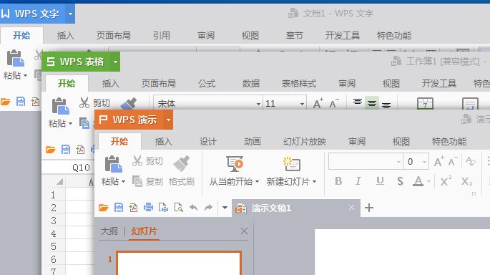Viewport: 490px width, 275px height.
Task: Click format painter brush in WPS 表格
Action: (x=128, y=104)
